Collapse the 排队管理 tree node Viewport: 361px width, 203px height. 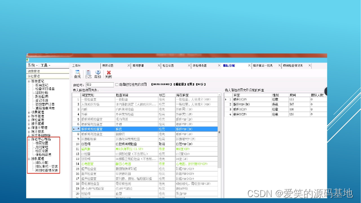pyautogui.click(x=29, y=159)
